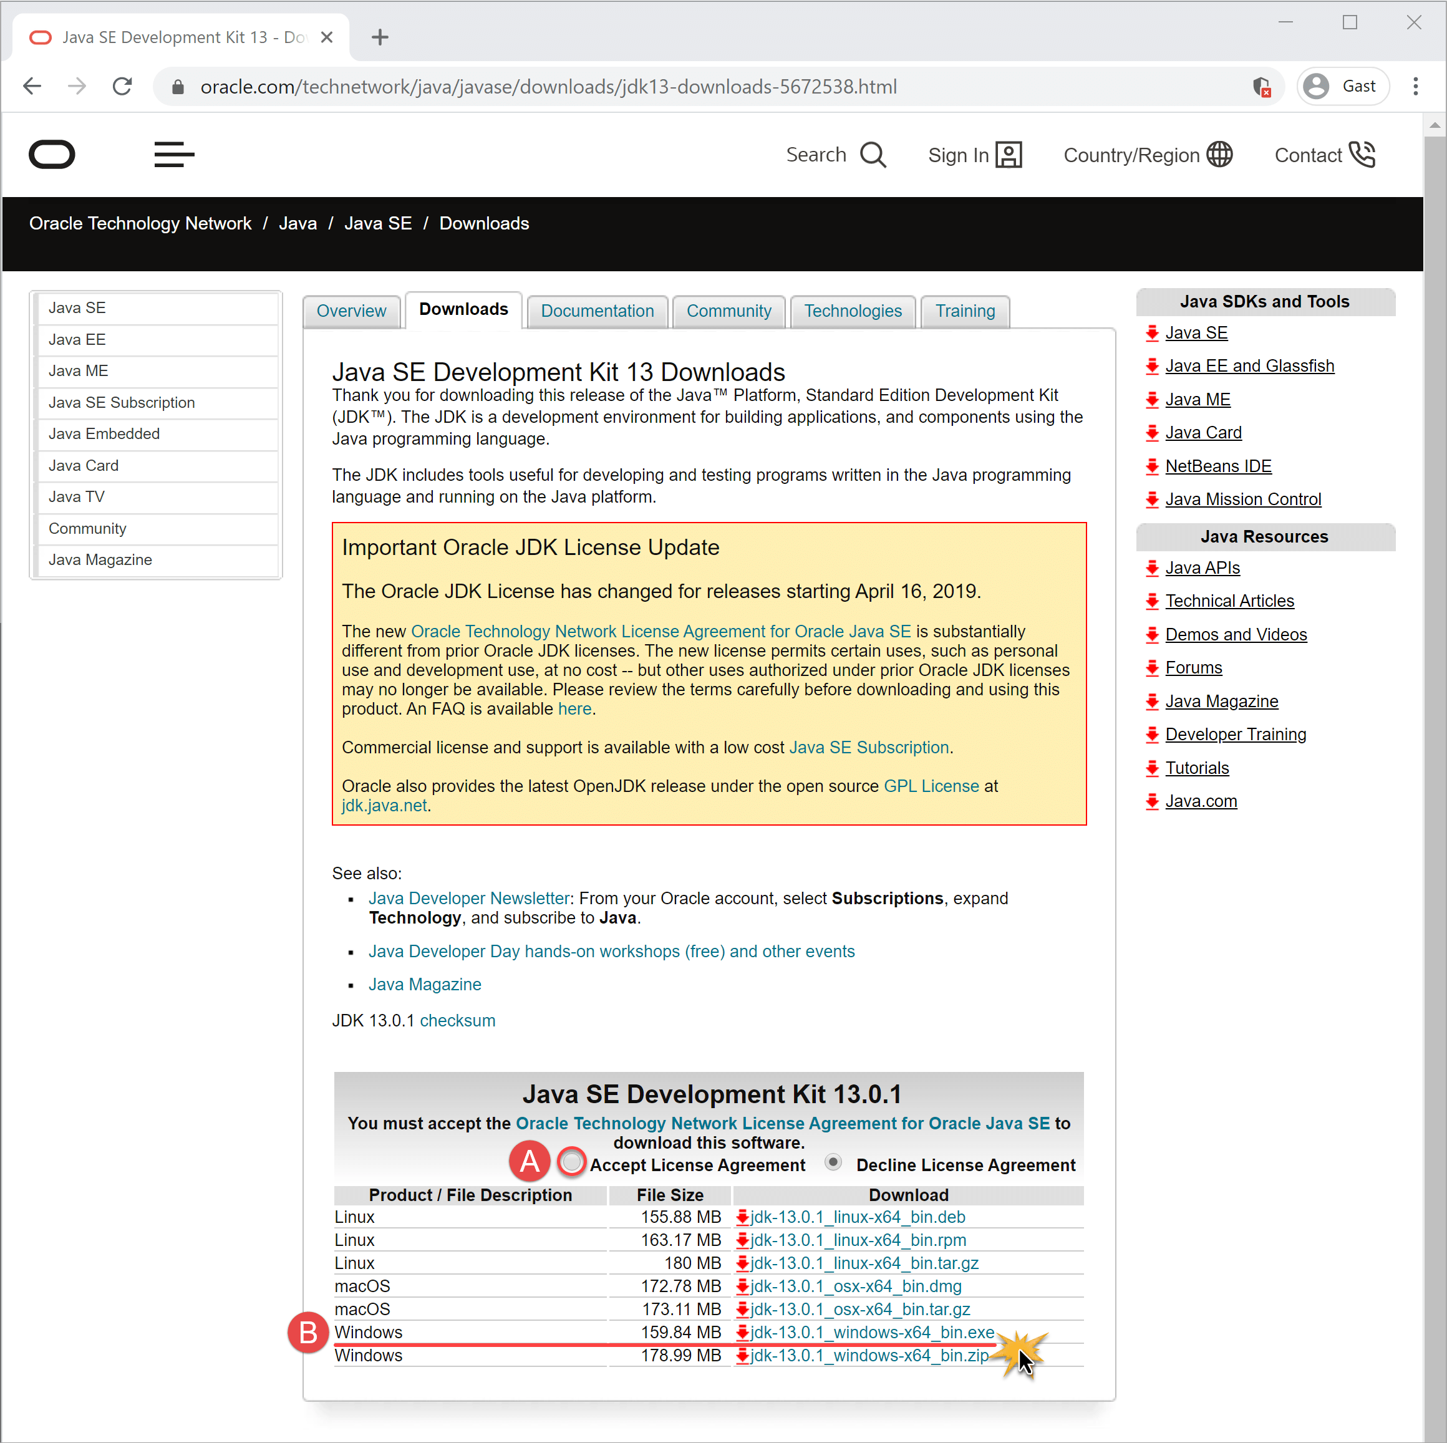The width and height of the screenshot is (1447, 1443).
Task: Click the download arrow next to osx-x64_bin.dmg
Action: point(742,1286)
